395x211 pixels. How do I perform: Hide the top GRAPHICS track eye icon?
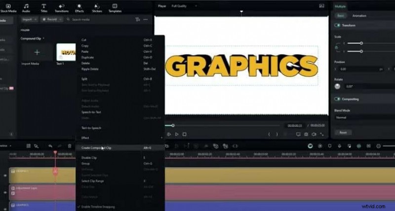click(5, 176)
